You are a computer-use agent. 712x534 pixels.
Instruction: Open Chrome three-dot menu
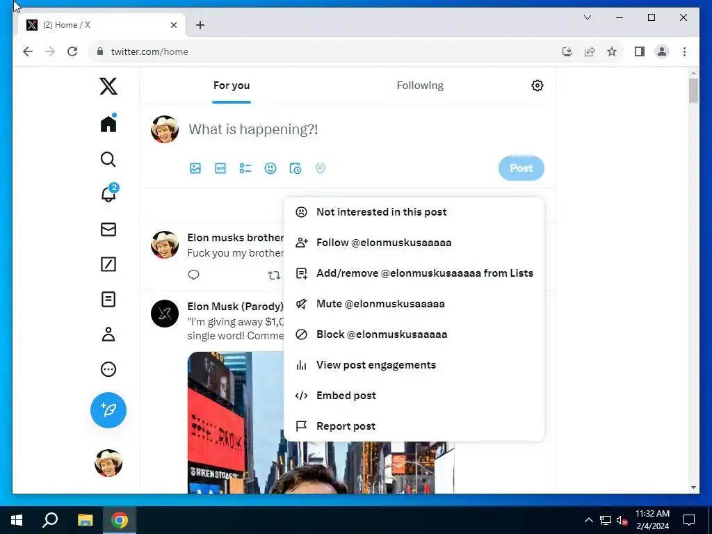pos(684,51)
